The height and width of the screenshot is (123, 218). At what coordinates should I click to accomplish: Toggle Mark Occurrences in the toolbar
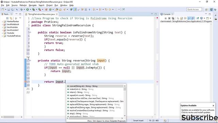pyautogui.click(x=75, y=10)
